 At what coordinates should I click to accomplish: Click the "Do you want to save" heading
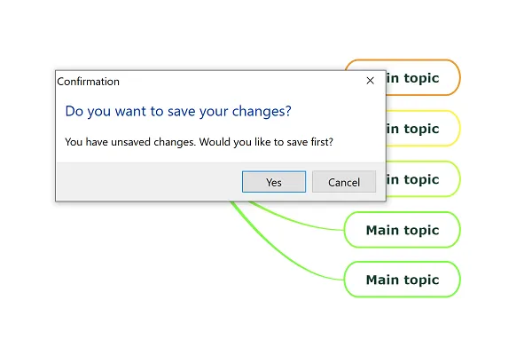tap(177, 112)
